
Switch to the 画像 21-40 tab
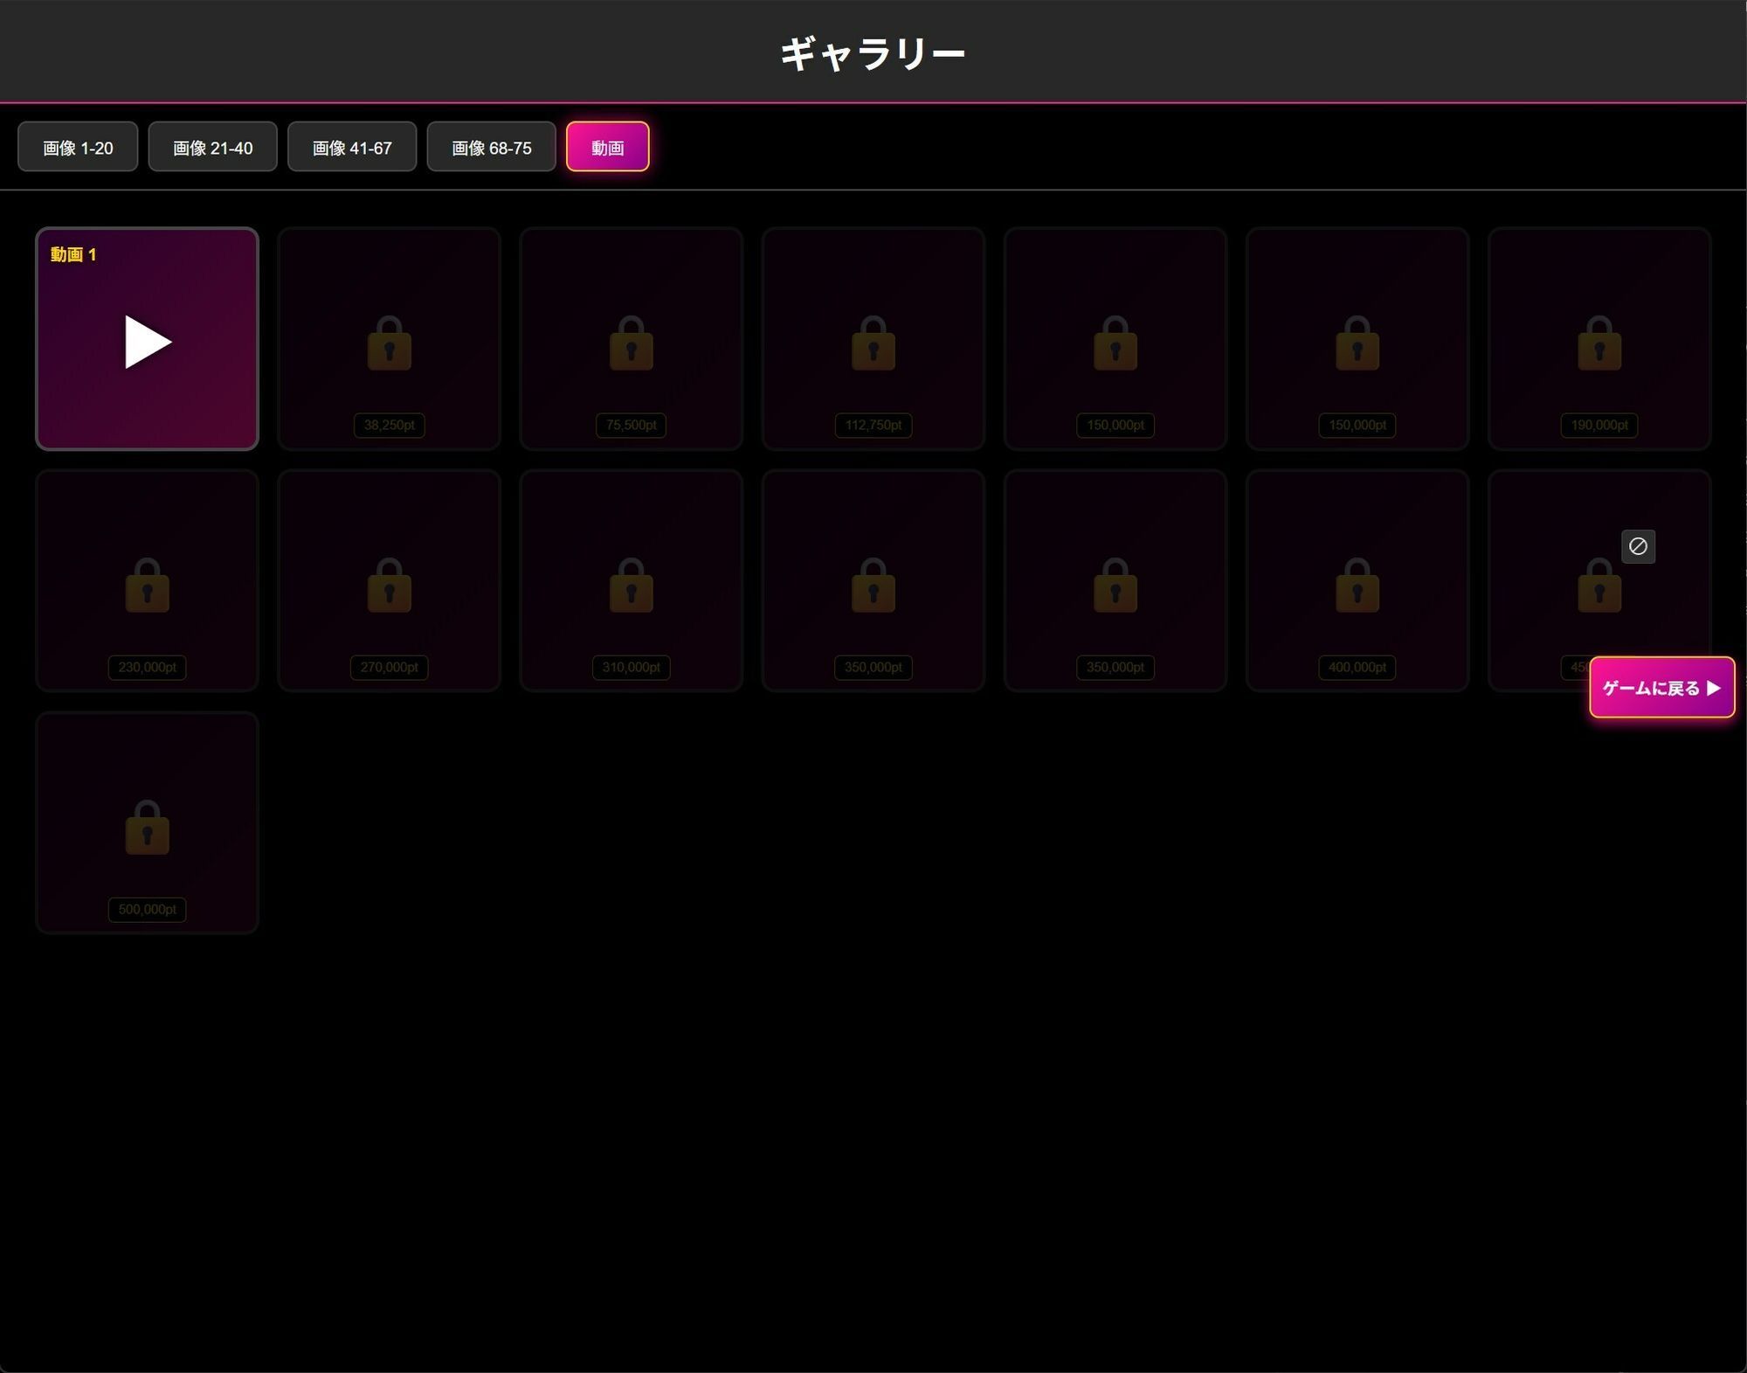click(212, 147)
